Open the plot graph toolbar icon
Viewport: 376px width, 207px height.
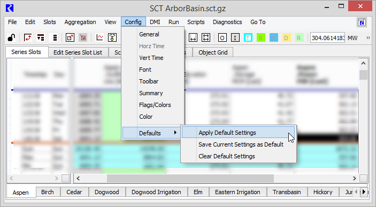tap(99, 37)
